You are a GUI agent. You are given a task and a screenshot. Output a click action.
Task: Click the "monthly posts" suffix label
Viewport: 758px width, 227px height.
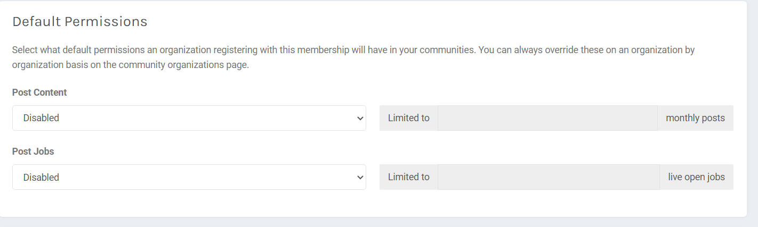(695, 118)
